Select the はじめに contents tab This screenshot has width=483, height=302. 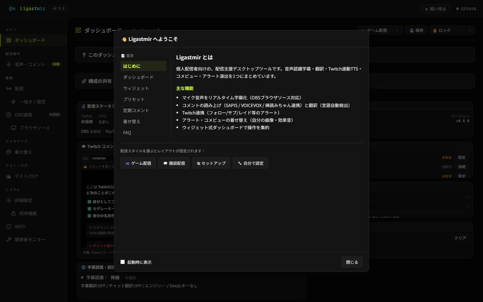(143, 66)
